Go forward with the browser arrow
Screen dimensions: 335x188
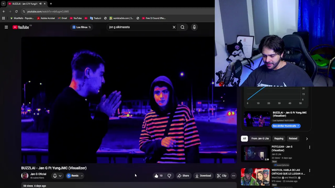pyautogui.click(x=10, y=11)
